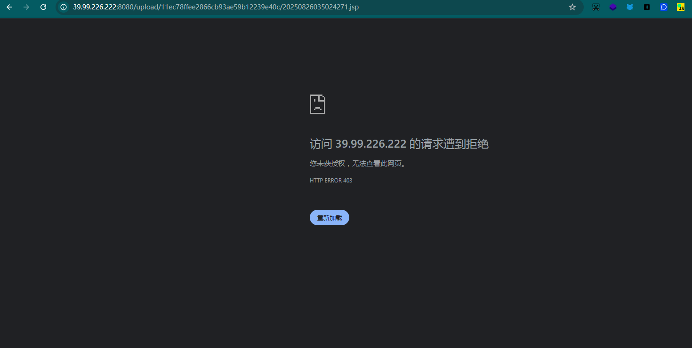
Task: Open the yellow JS extension
Action: click(x=681, y=7)
